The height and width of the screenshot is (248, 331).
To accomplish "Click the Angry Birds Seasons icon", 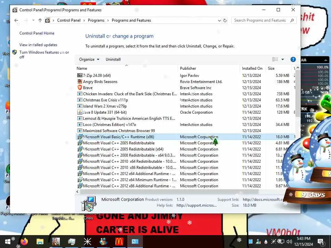I will (x=80, y=81).
